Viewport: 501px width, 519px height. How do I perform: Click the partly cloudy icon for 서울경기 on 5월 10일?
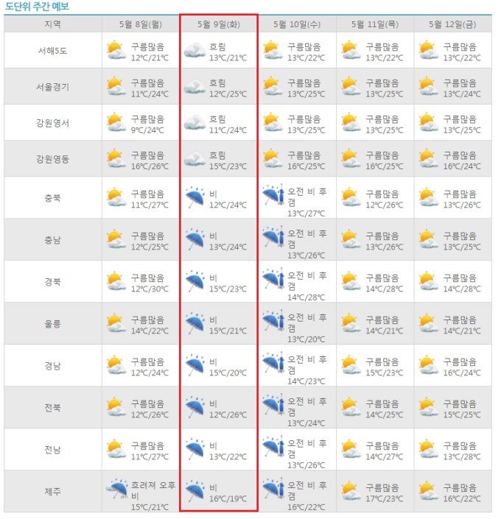tap(273, 86)
